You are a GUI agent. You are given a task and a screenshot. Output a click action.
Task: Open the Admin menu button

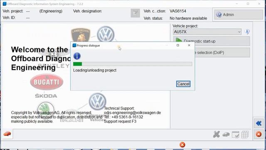coord(239,15)
